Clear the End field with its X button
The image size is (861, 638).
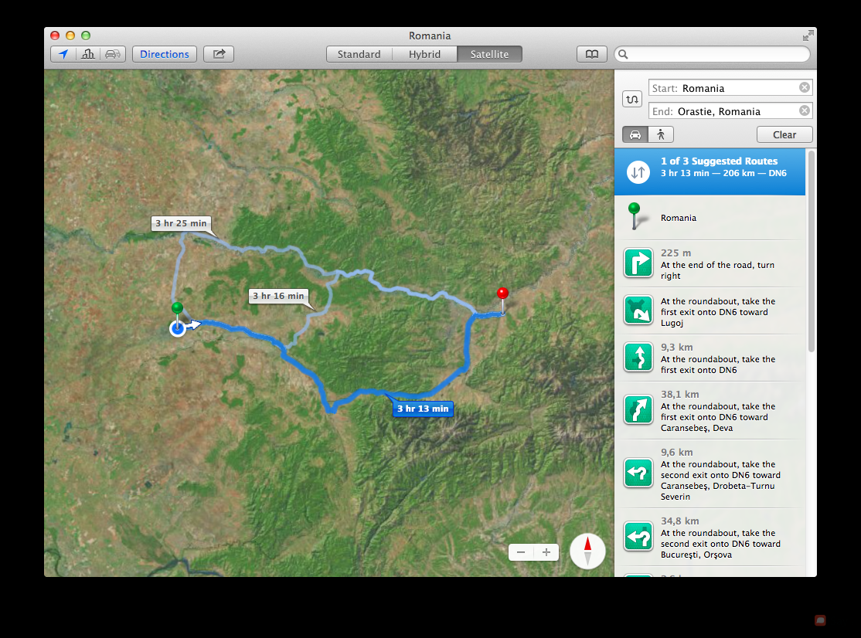(x=805, y=110)
